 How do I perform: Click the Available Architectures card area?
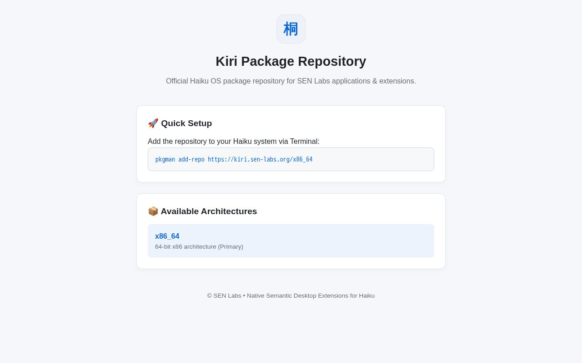(291, 231)
